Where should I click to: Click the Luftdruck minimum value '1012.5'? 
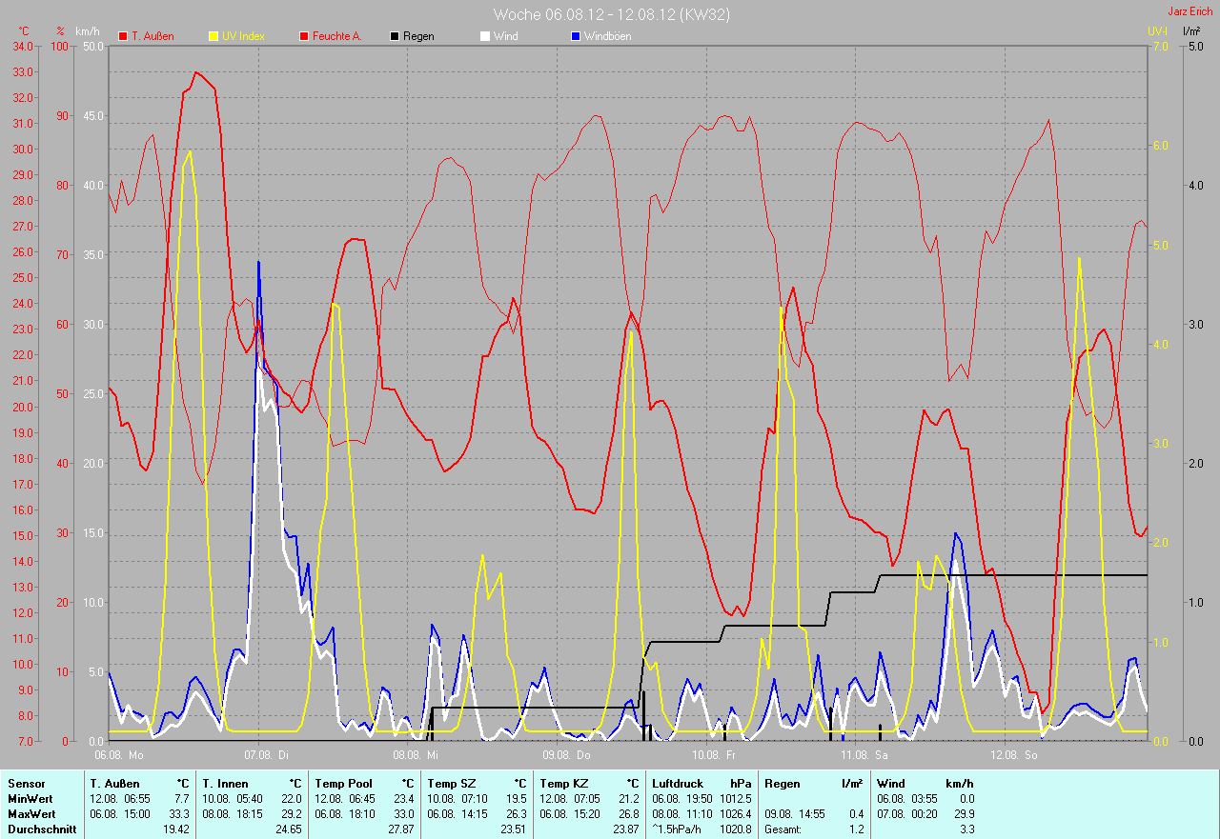(736, 798)
